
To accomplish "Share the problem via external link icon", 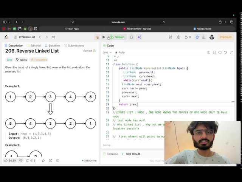I will [50, 161].
